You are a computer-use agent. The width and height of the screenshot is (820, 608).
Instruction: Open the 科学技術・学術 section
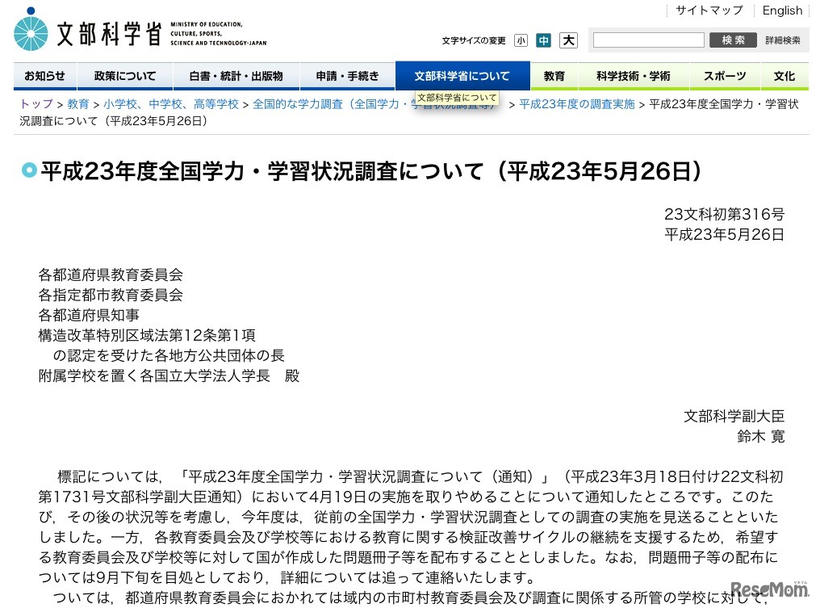pyautogui.click(x=634, y=75)
